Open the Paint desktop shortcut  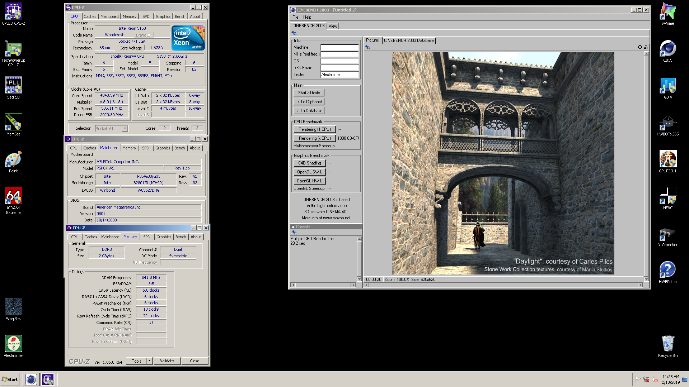pos(13,162)
